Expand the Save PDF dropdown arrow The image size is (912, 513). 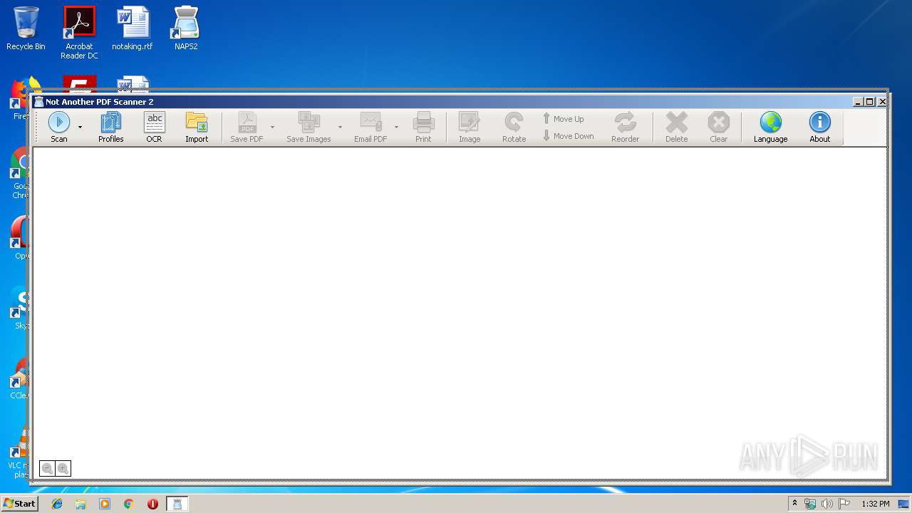click(272, 128)
